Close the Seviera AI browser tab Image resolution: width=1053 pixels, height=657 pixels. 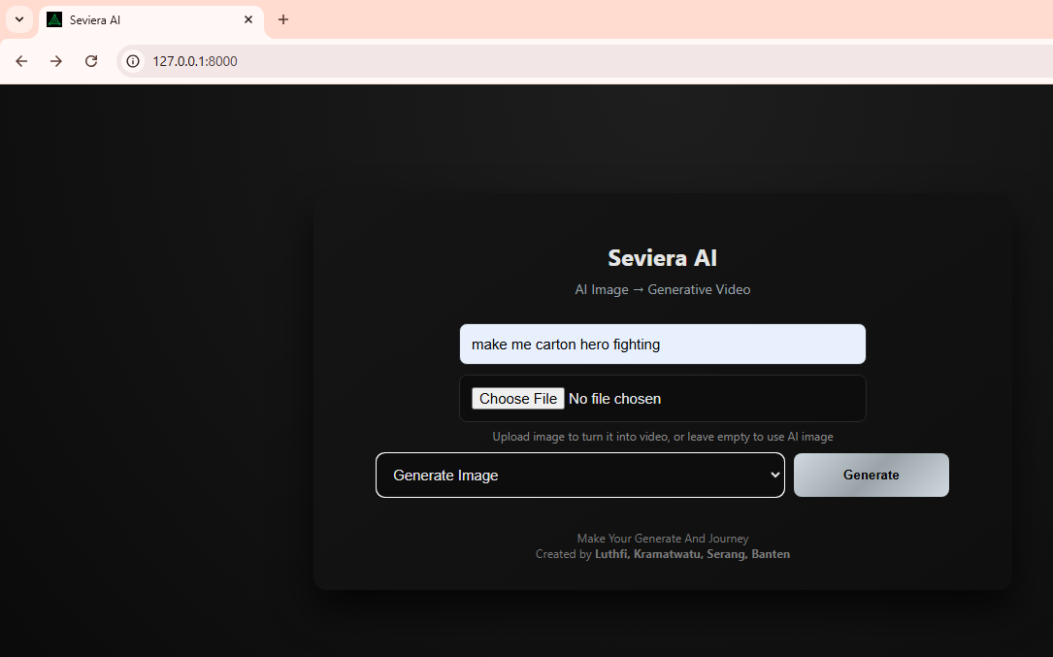248,19
